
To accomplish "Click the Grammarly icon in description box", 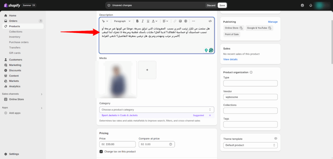I will click(211, 50).
